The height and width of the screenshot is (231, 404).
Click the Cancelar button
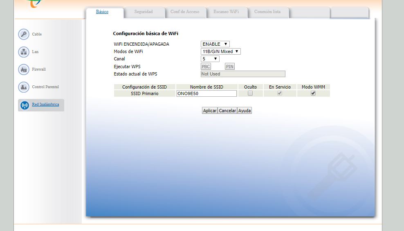[227, 111]
